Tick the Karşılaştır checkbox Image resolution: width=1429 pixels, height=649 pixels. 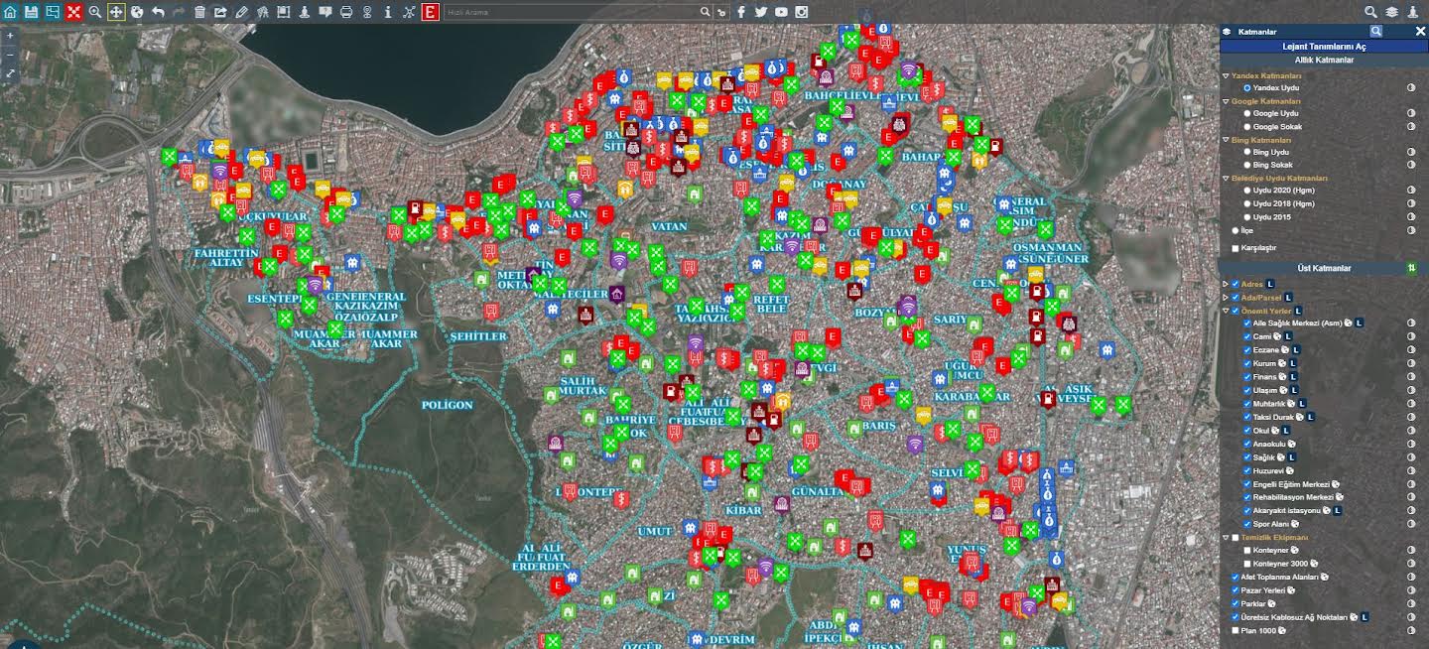tap(1235, 248)
